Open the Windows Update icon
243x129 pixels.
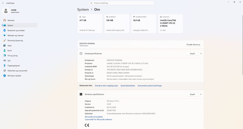4,76
